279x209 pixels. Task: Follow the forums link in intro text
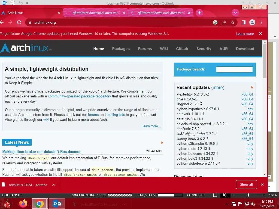pos(93,115)
